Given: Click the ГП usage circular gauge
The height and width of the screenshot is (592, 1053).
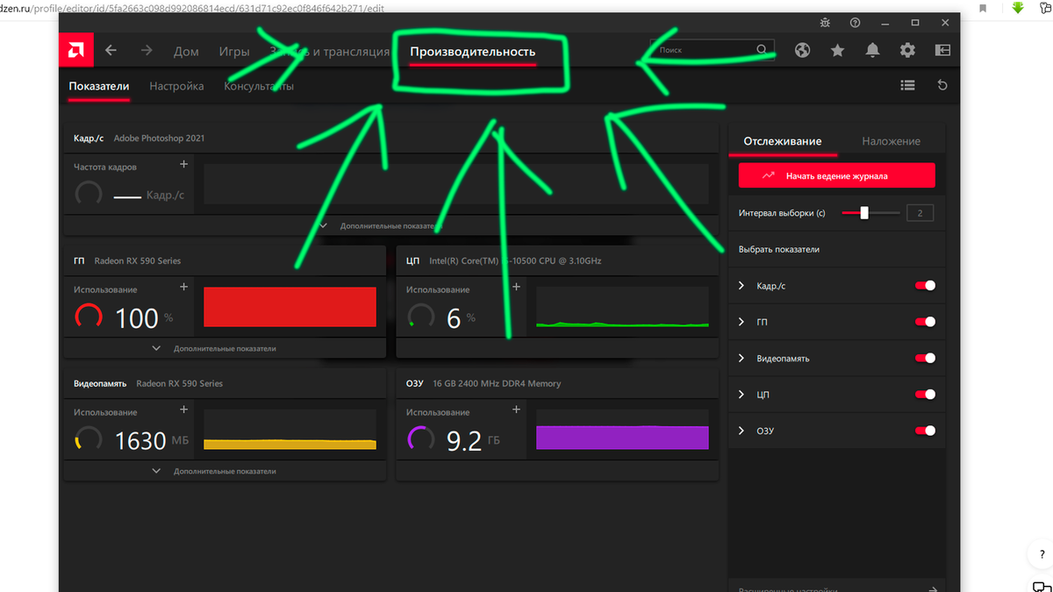Looking at the screenshot, I should click(89, 316).
